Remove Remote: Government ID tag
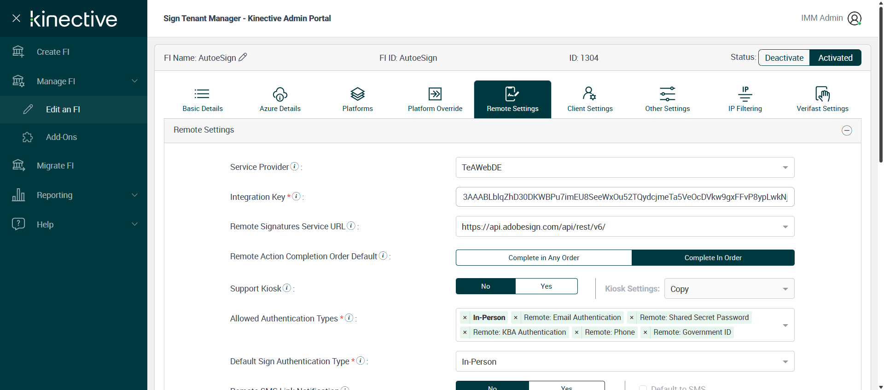 pyautogui.click(x=646, y=332)
